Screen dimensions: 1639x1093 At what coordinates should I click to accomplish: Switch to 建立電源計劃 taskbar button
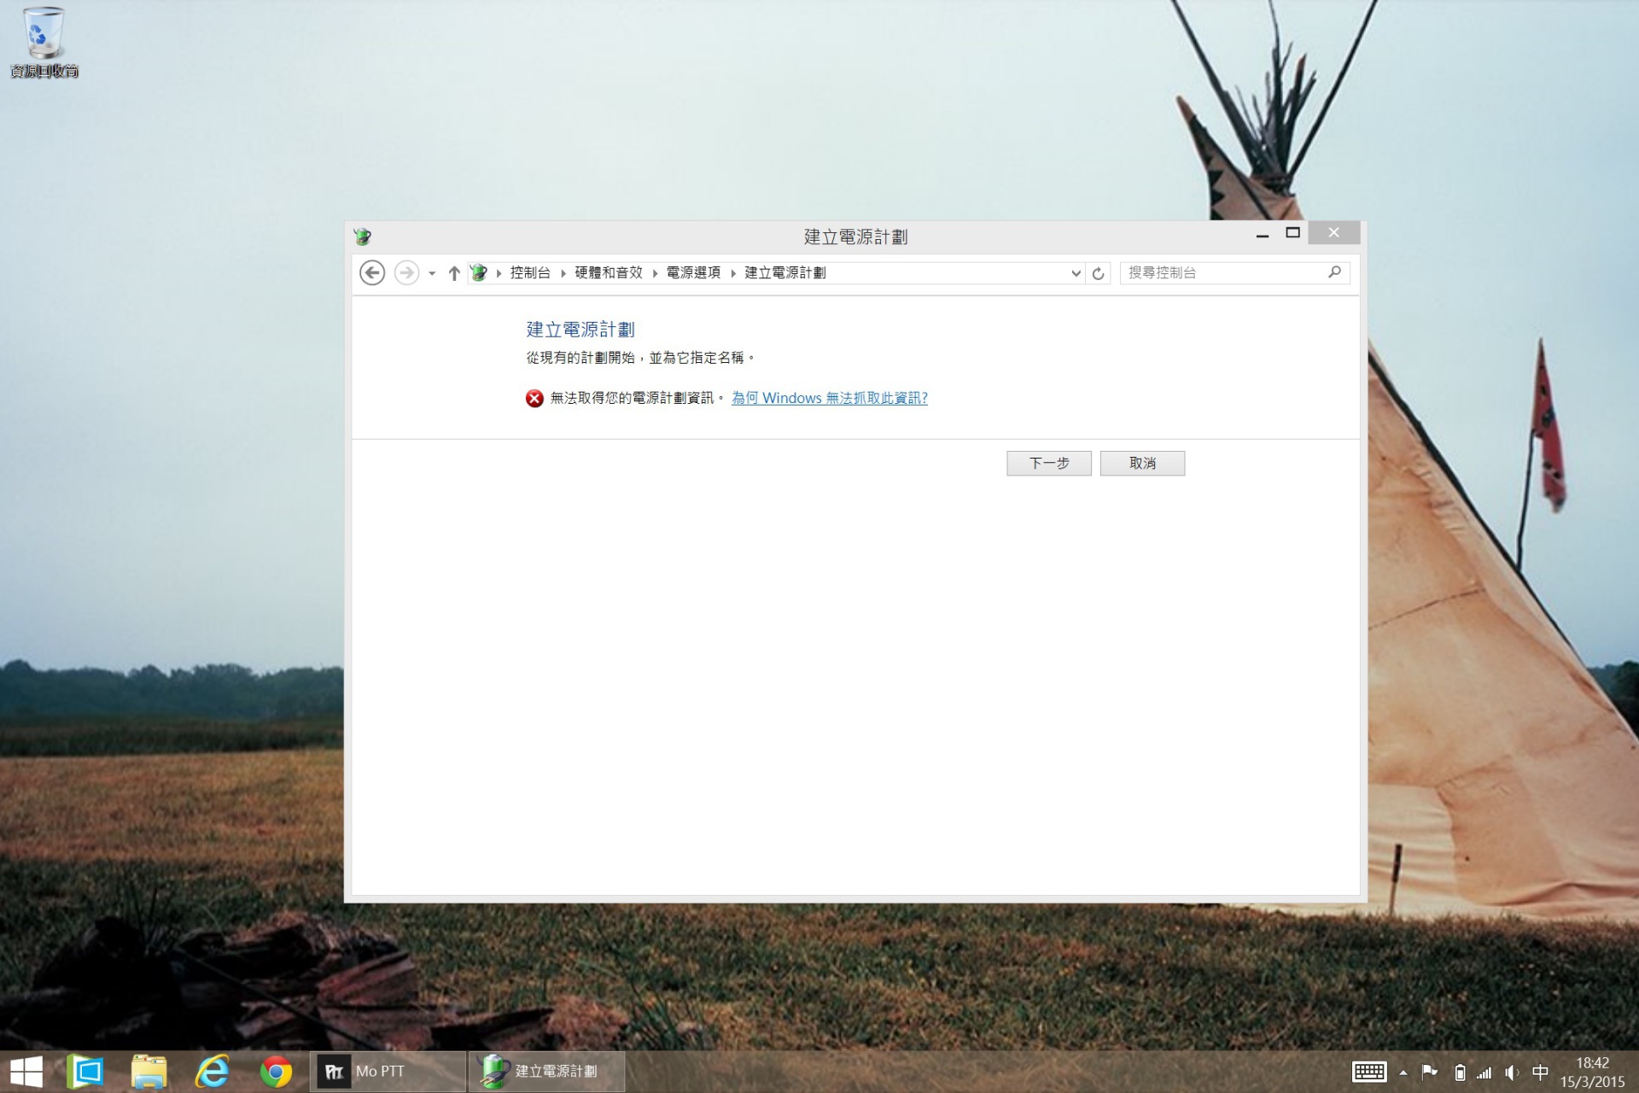pos(546,1072)
